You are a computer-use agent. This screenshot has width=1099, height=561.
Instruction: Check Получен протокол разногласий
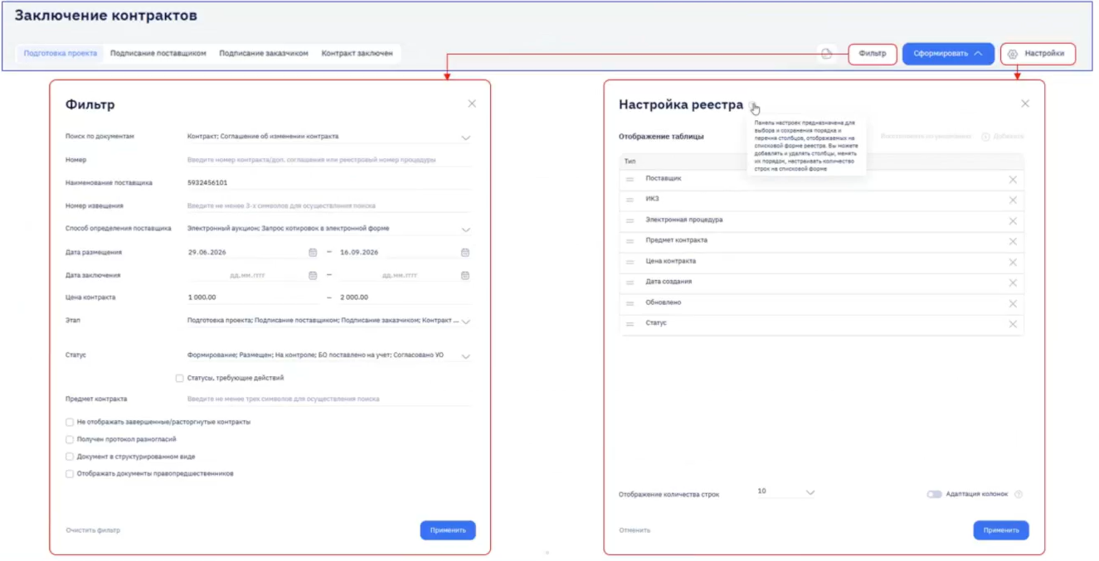coord(70,439)
